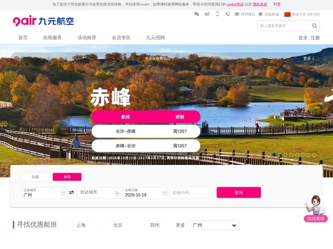Image resolution: width=333 pixels, height=249 pixels.
Task: Open the 到达城市 arrival field
Action: pyautogui.click(x=99, y=192)
